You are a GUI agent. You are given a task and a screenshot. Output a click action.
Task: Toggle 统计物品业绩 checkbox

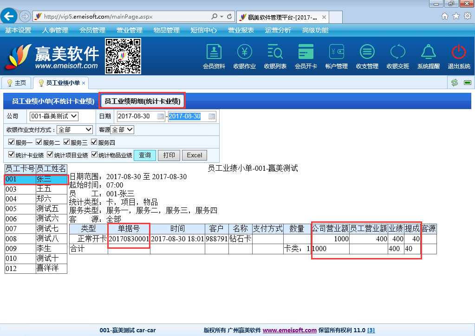click(95, 155)
